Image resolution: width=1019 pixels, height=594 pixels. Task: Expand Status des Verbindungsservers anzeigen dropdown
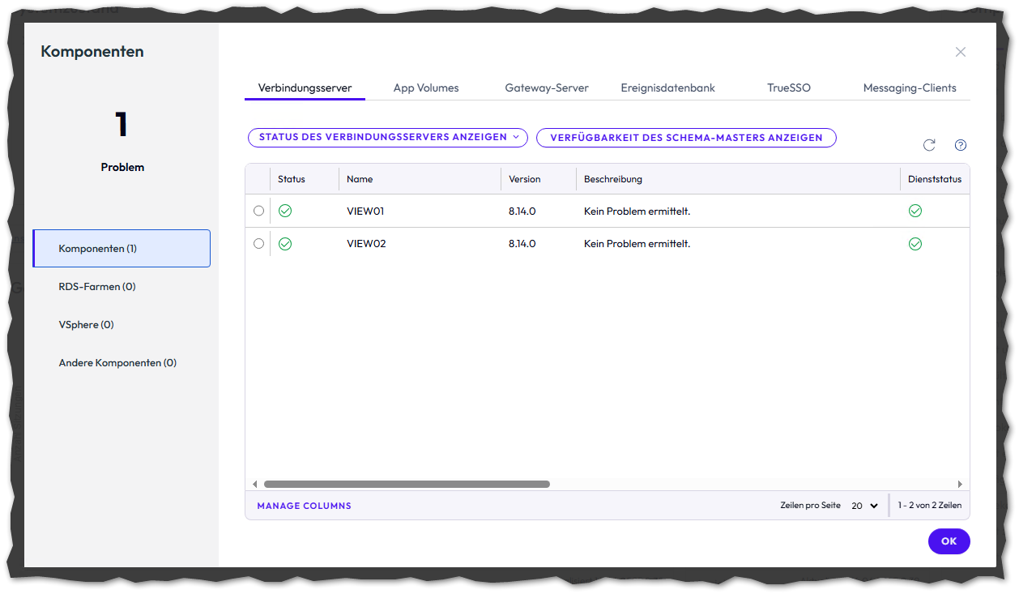pos(388,138)
